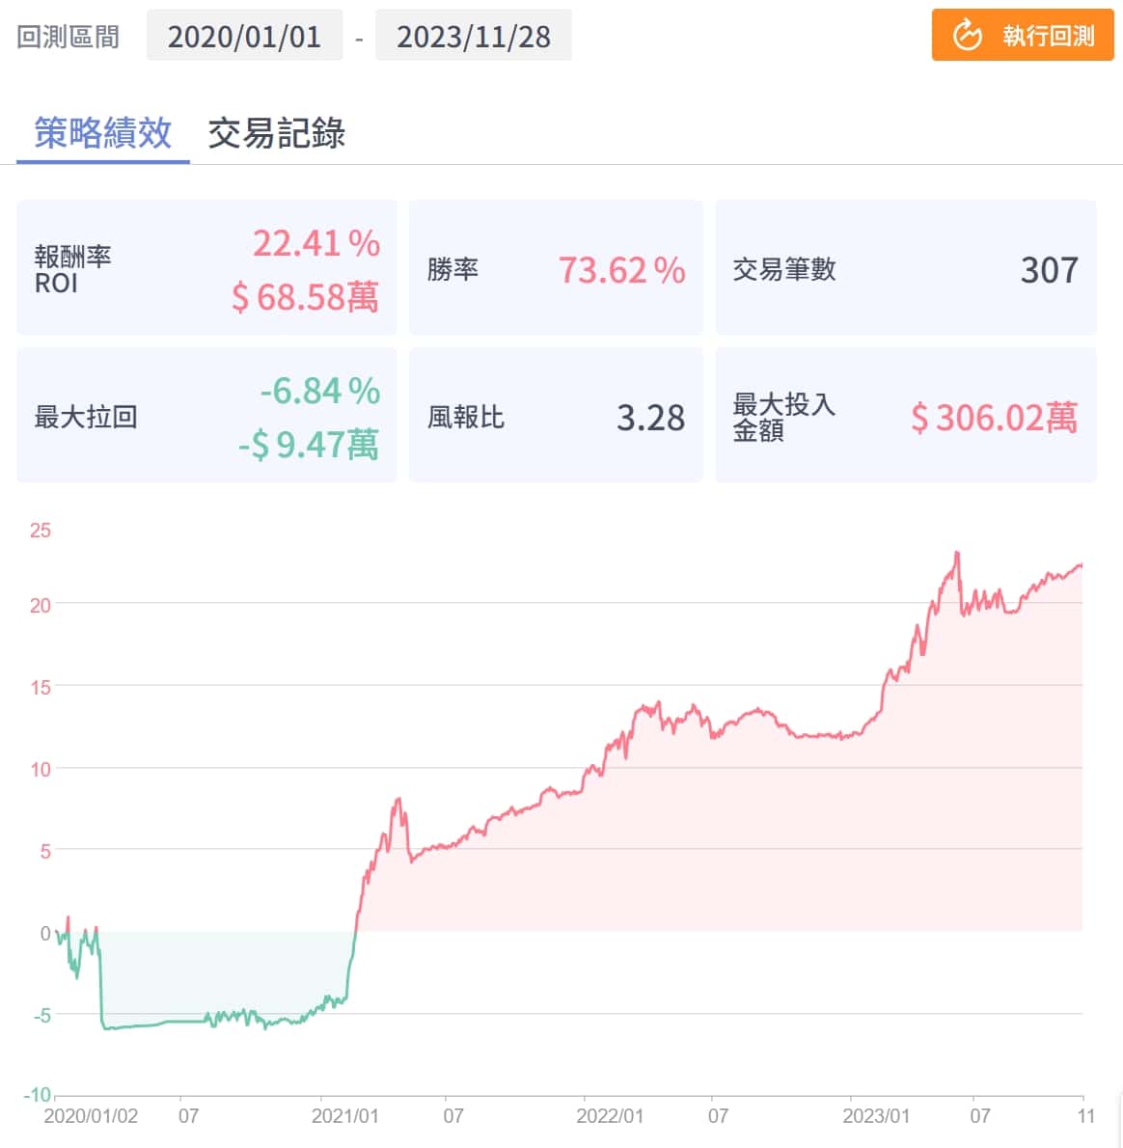The width and height of the screenshot is (1123, 1148).
Task: Click the circular arrow icon in 執行回測 button
Action: coord(967,36)
